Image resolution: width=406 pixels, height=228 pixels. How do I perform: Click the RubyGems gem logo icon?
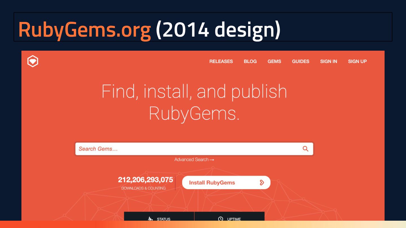[33, 61]
